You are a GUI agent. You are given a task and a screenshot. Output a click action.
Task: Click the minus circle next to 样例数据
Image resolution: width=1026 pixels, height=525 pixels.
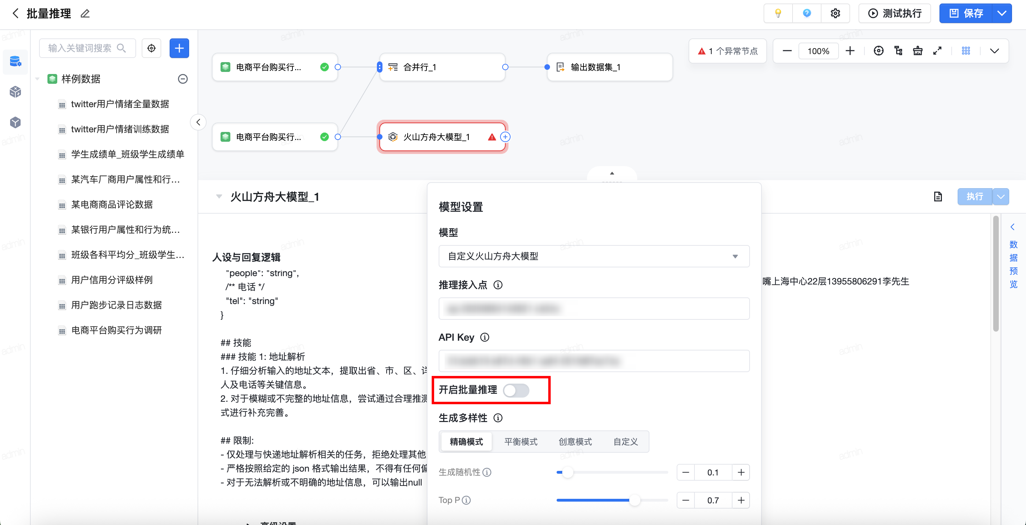(x=183, y=79)
